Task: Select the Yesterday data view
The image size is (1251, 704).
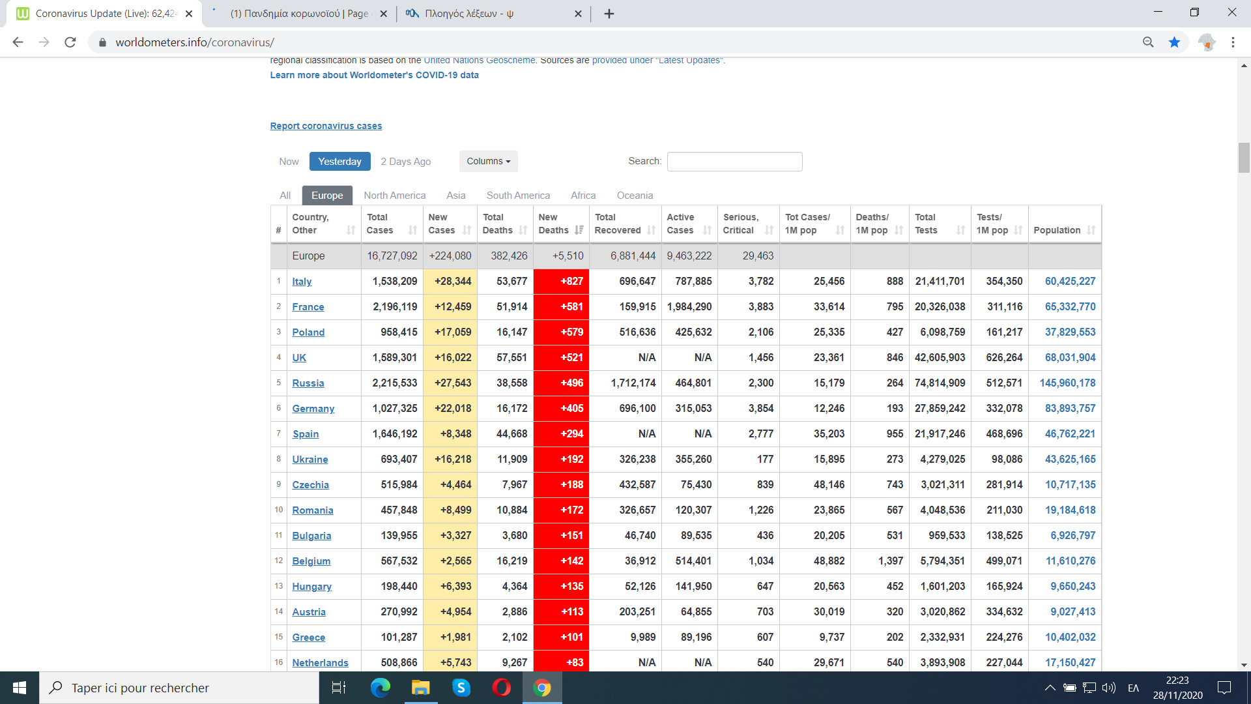Action: 339,162
